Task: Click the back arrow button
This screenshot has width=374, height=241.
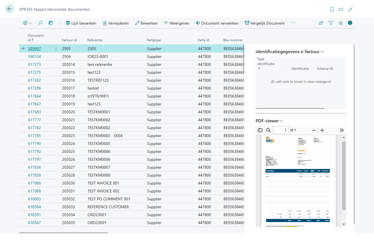Action: [10, 9]
